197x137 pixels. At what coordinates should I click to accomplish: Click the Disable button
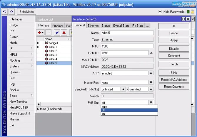174,49
